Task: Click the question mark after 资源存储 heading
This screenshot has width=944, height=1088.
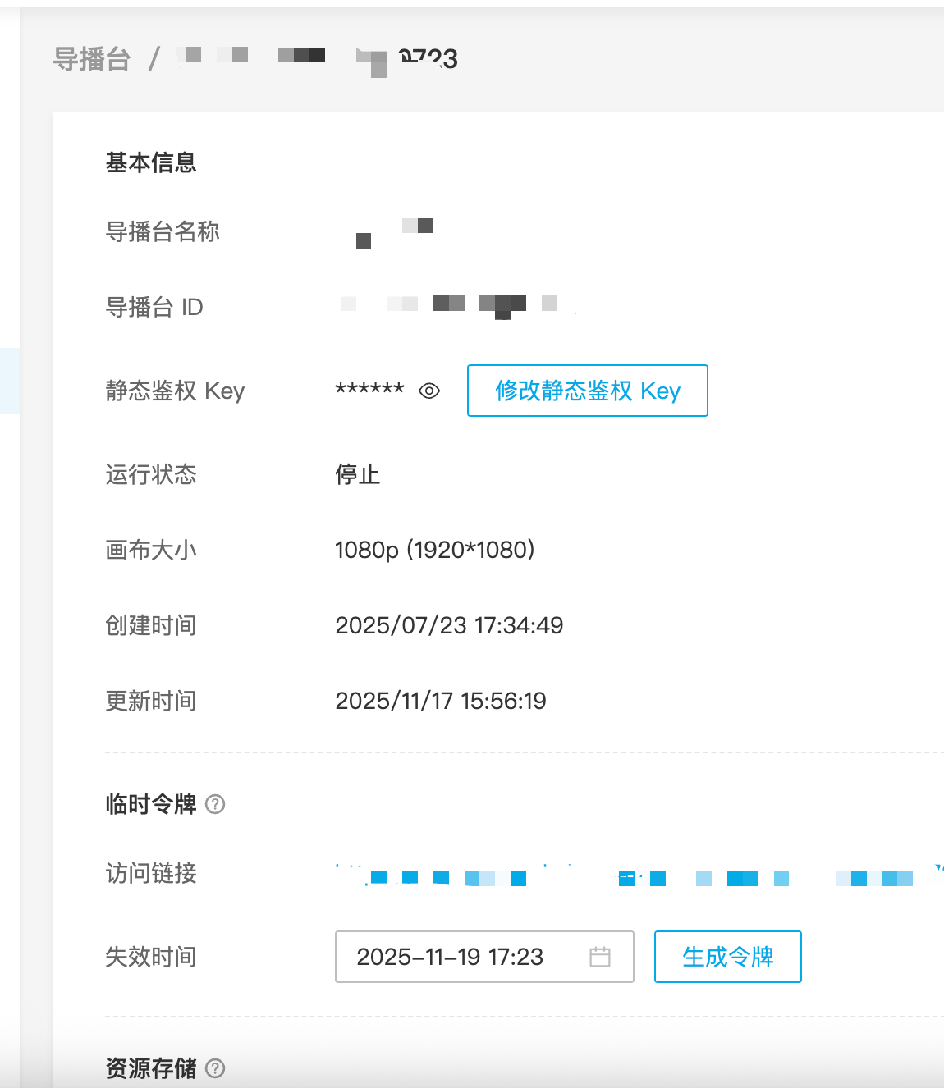Action: pos(216,1069)
